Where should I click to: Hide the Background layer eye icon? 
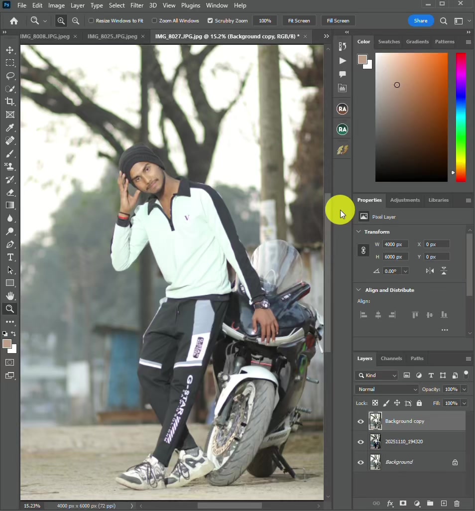click(360, 463)
